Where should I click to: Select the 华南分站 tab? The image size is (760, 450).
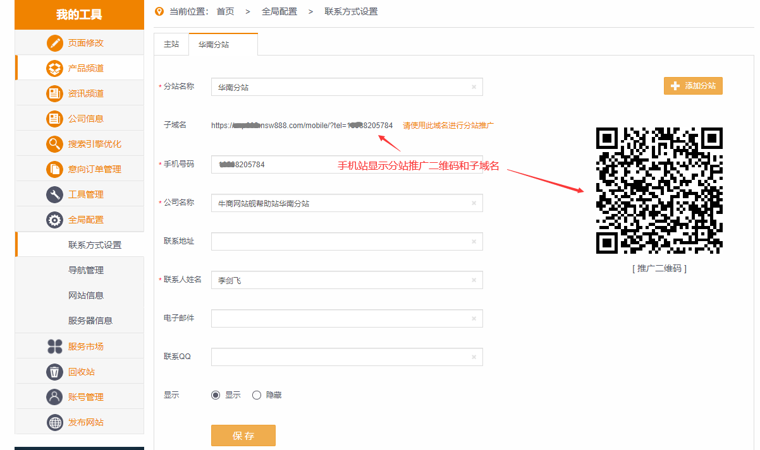tap(223, 45)
